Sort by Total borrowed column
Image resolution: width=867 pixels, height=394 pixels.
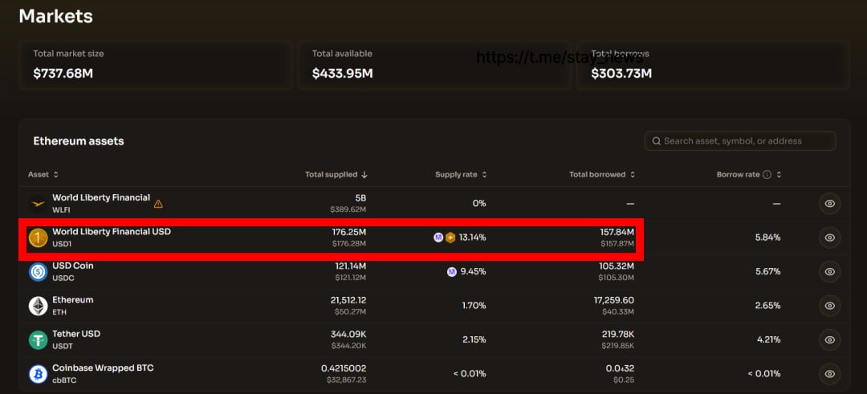pos(602,175)
